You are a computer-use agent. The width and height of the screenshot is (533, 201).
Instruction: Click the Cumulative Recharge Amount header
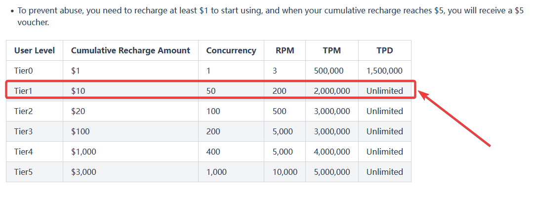pyautogui.click(x=130, y=50)
